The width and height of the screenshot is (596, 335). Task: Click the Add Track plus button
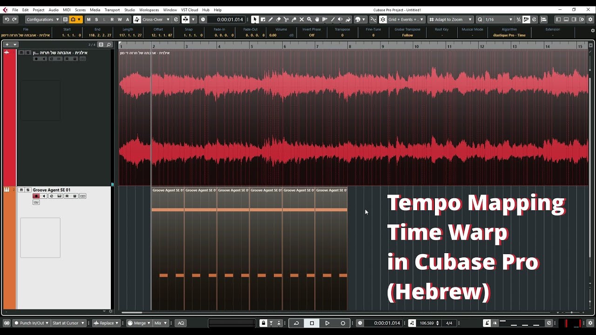point(7,45)
